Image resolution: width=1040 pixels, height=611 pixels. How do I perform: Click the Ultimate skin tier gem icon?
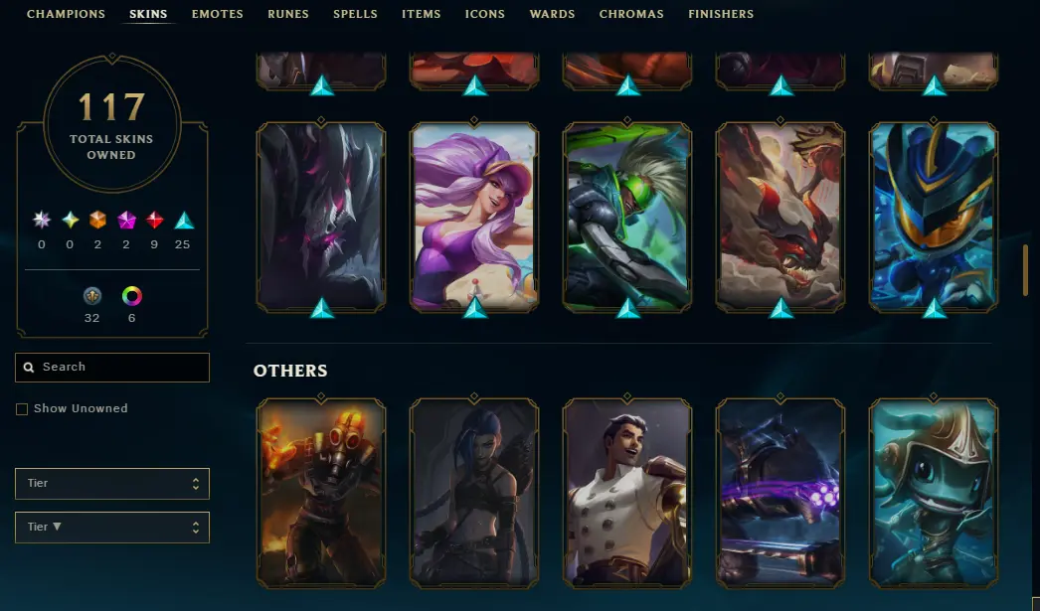[x=42, y=220]
